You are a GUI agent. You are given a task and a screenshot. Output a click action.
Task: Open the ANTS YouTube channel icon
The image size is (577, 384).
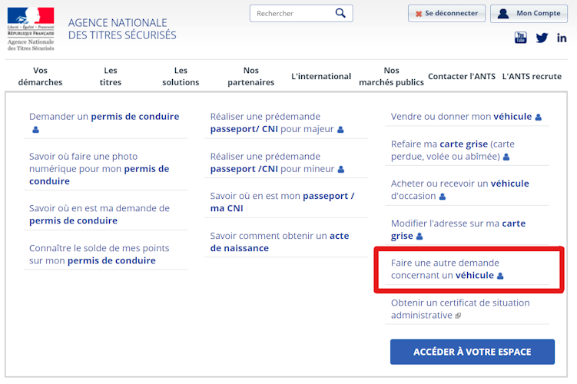[x=520, y=38]
